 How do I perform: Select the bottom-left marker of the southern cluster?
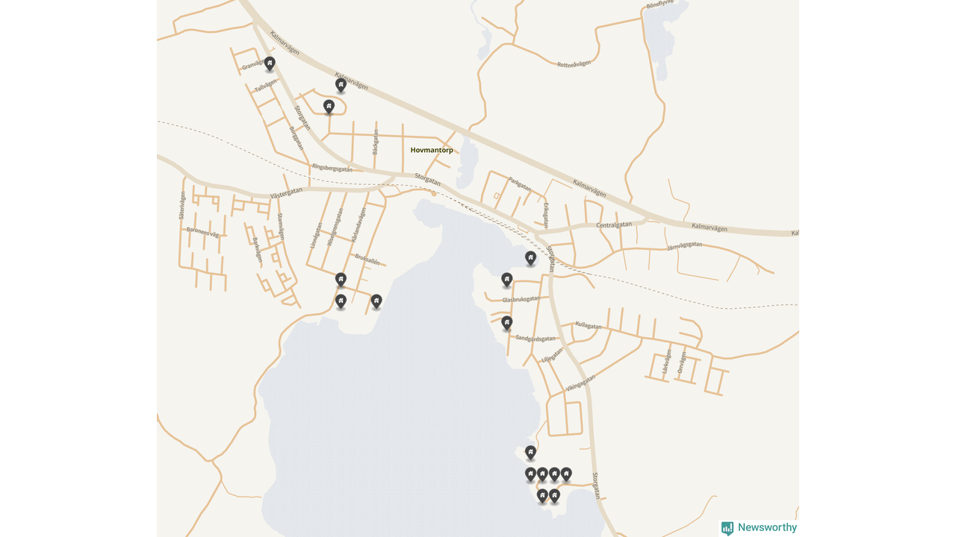[x=542, y=496]
